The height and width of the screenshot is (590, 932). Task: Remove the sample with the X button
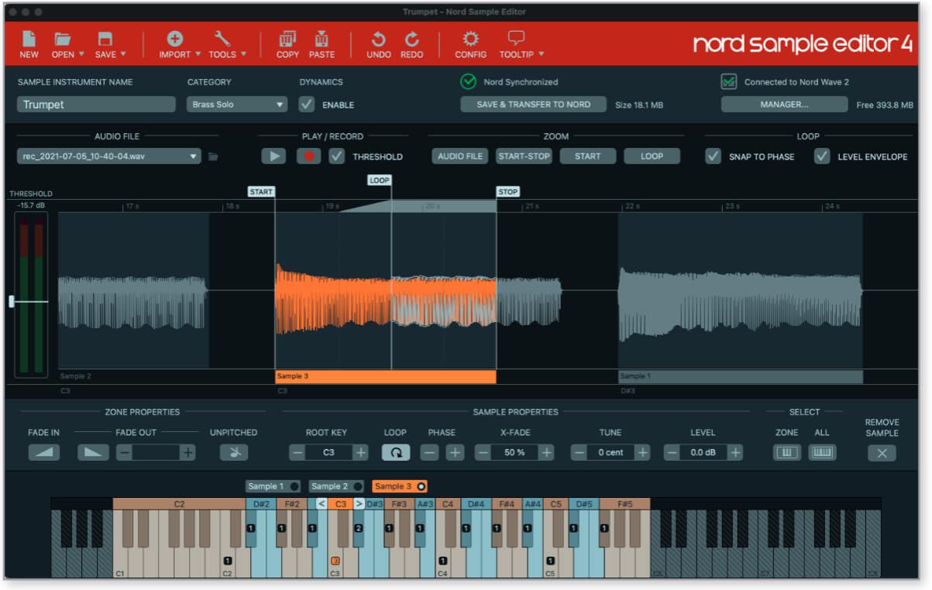coord(882,453)
